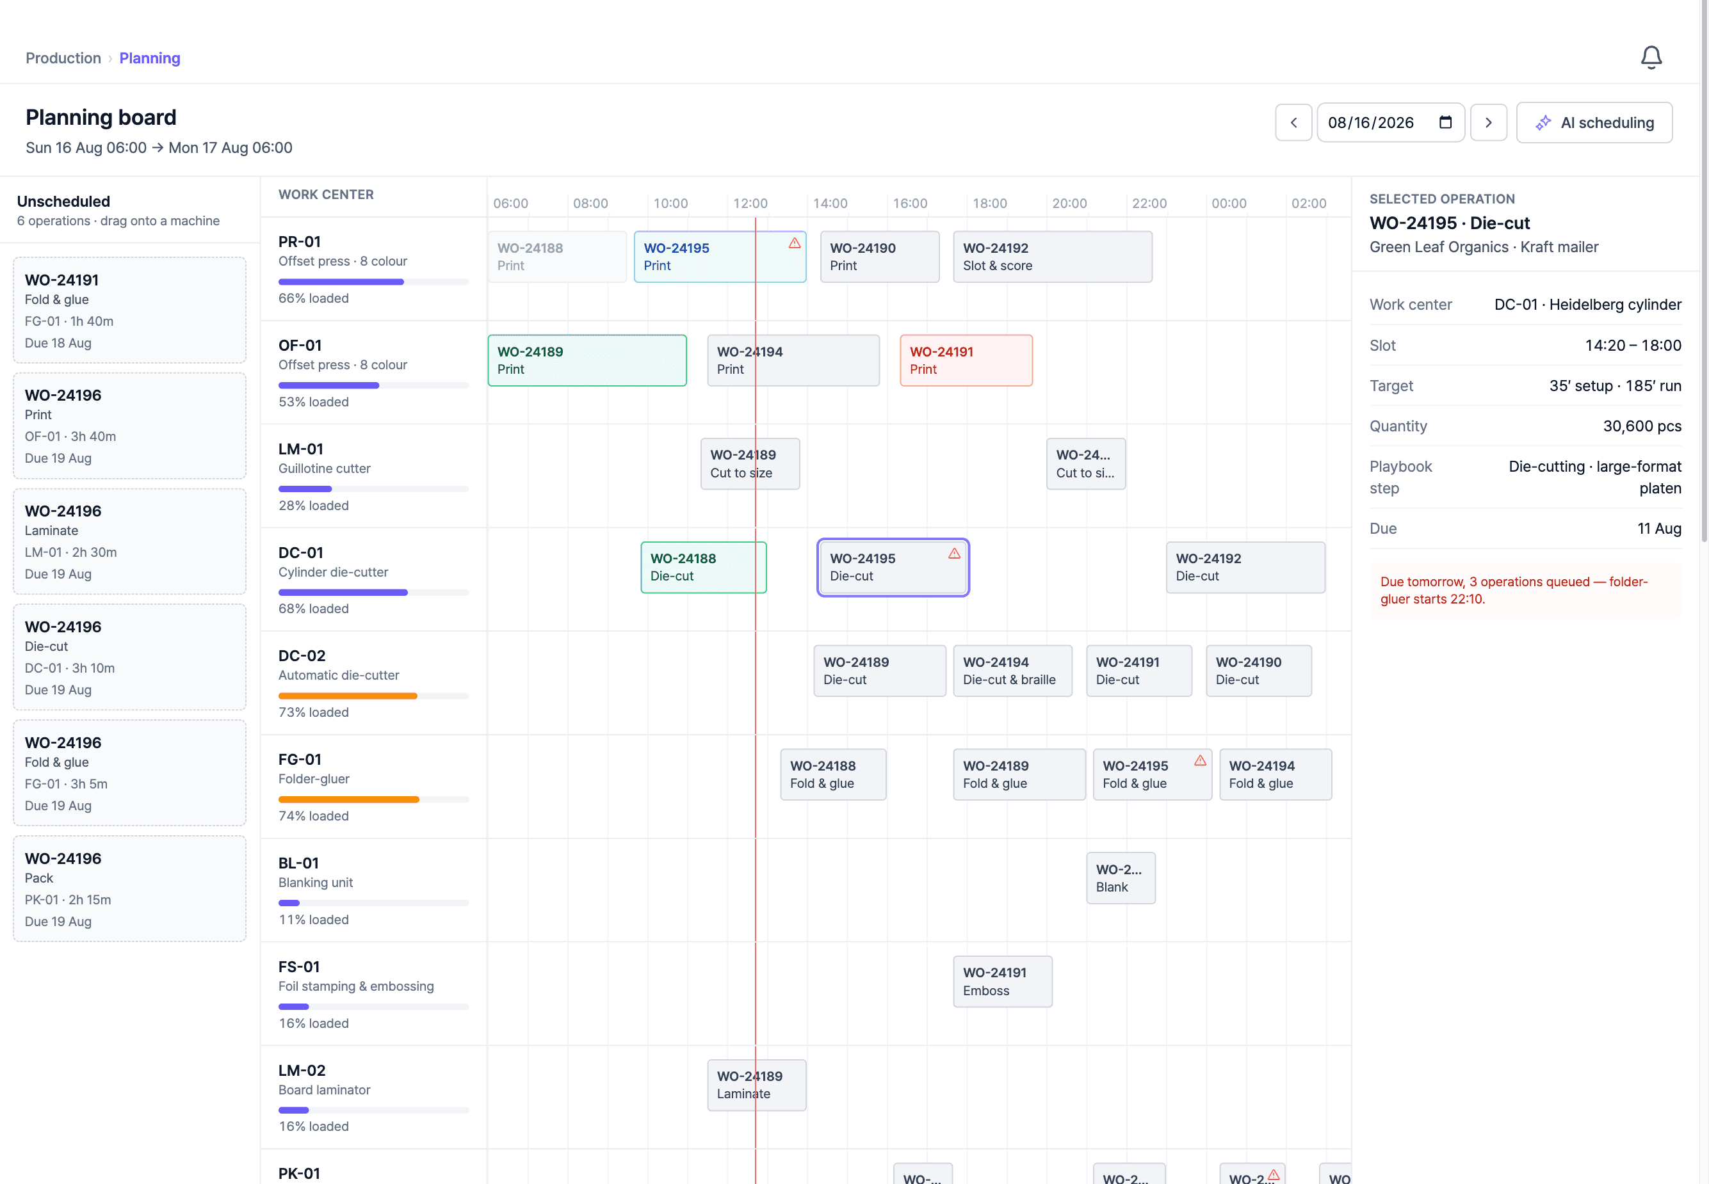Open WO-24190 Print on PR-01
The image size is (1709, 1184).
tap(879, 257)
